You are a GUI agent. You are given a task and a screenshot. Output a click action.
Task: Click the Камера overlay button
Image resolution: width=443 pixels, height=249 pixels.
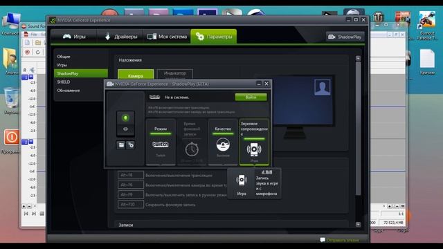pos(136,75)
